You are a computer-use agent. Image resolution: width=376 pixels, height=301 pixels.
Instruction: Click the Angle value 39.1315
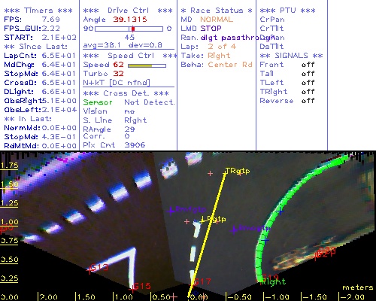coord(130,20)
